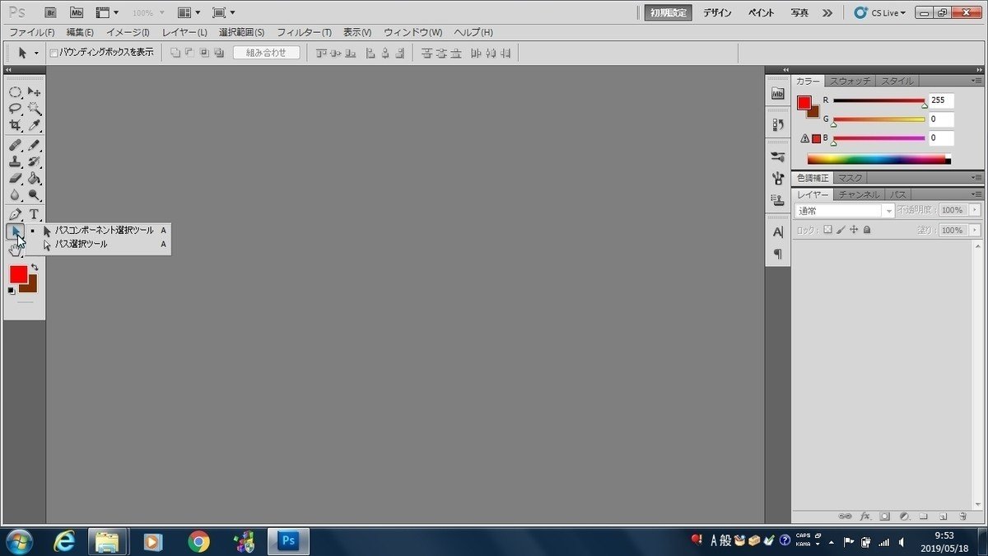Switch to ペイント workspace
Screen dimensions: 988x556
click(762, 12)
